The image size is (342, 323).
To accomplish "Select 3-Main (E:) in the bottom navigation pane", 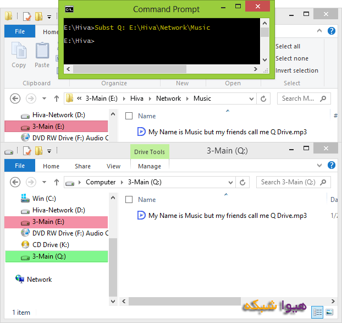I will [56, 222].
